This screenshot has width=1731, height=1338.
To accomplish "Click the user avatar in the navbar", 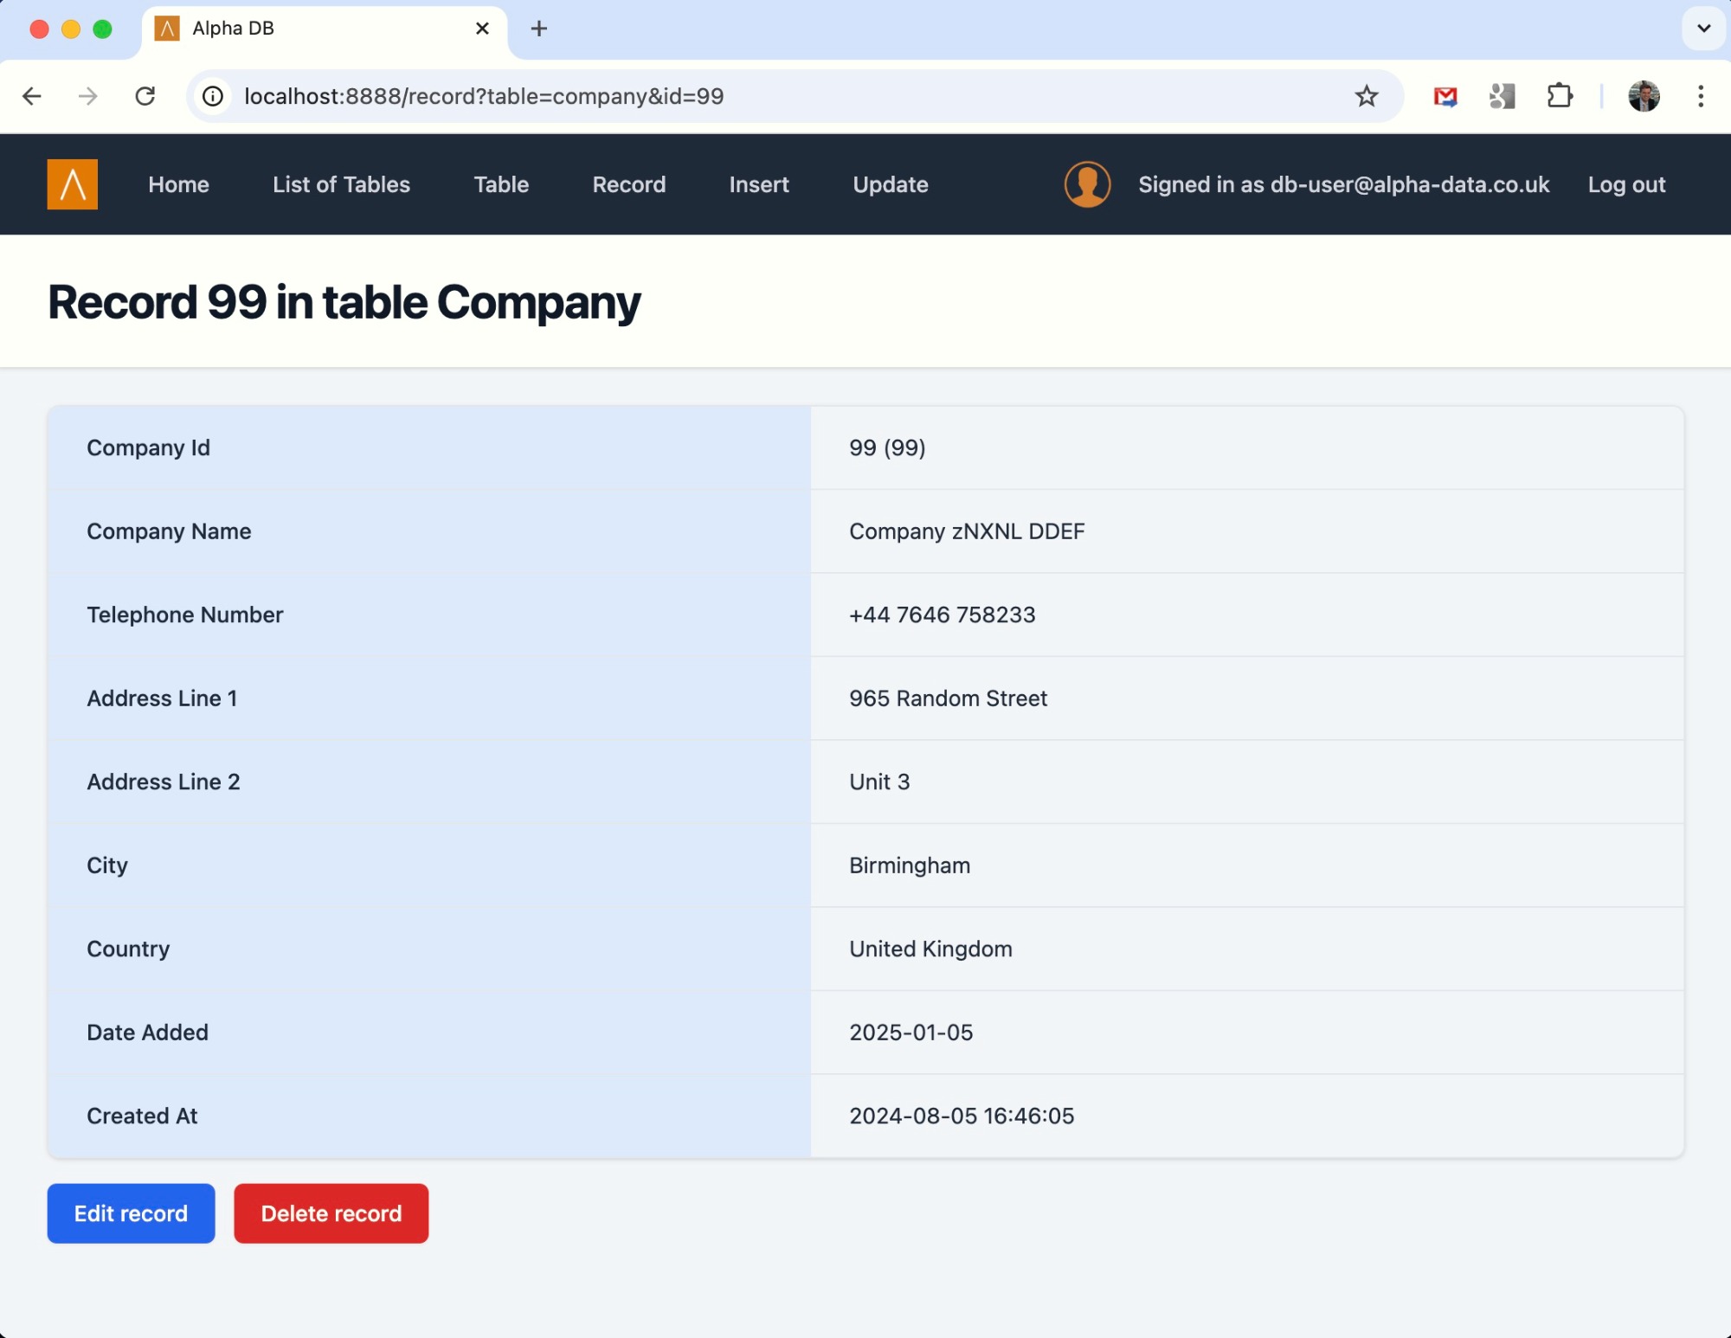I will [x=1087, y=184].
